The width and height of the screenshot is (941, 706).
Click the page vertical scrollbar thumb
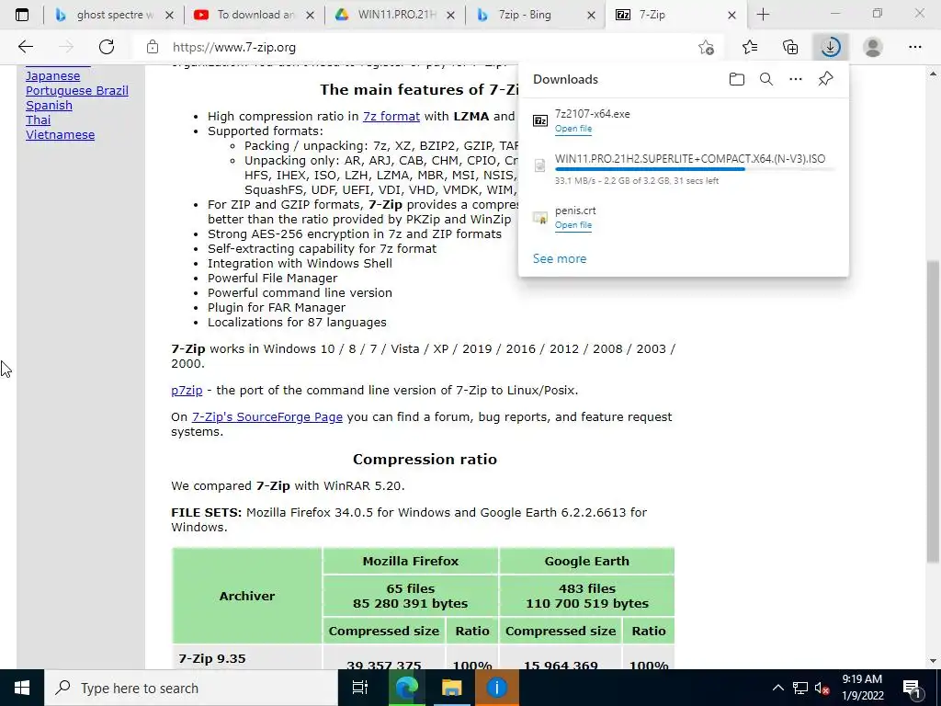tap(933, 411)
